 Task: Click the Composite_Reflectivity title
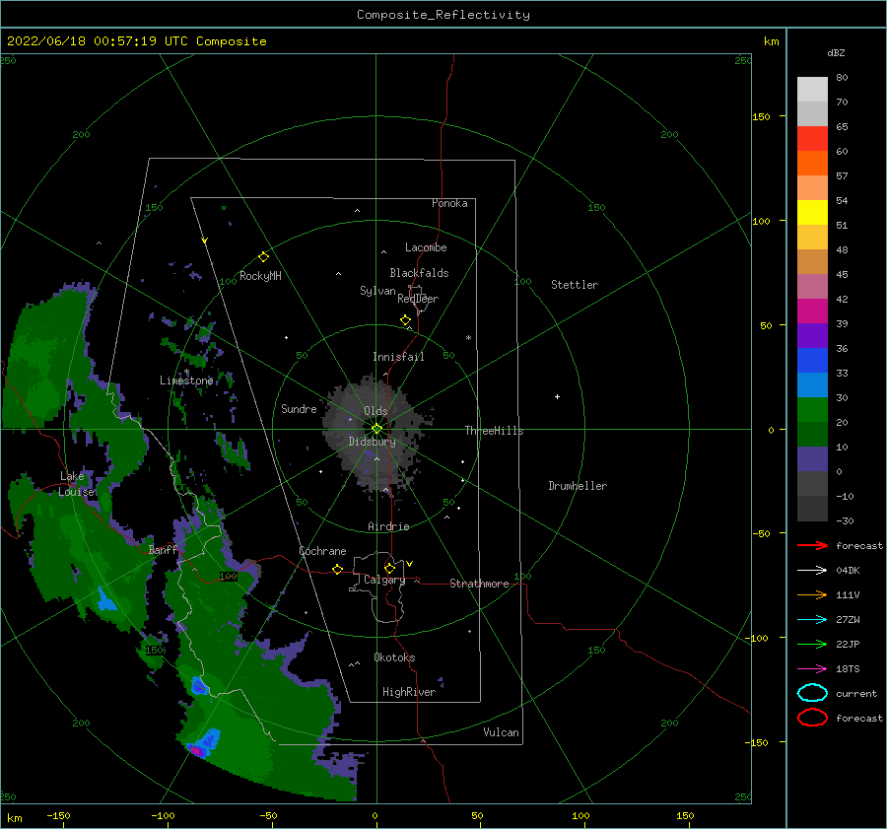click(x=443, y=15)
